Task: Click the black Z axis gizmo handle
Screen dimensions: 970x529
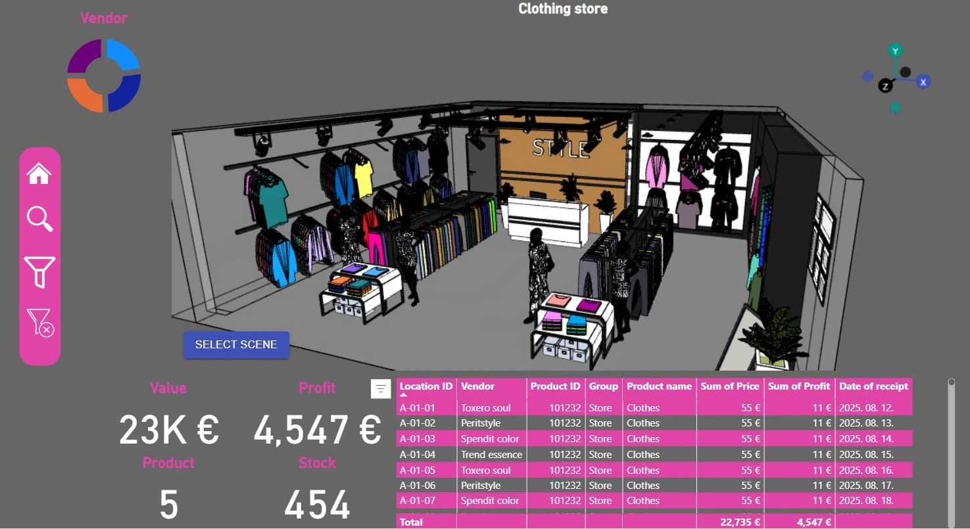Action: [x=886, y=86]
